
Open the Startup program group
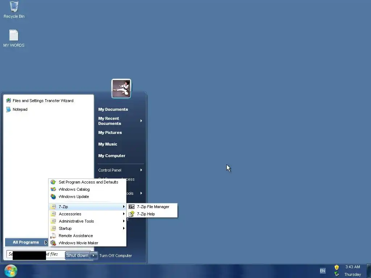coord(87,228)
